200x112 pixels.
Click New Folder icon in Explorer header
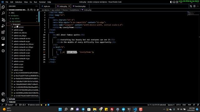[x=32, y=10]
